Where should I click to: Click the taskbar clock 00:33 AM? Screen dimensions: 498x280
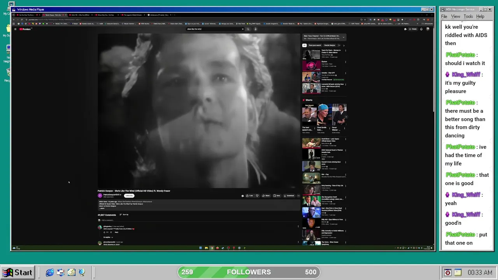pos(480,273)
